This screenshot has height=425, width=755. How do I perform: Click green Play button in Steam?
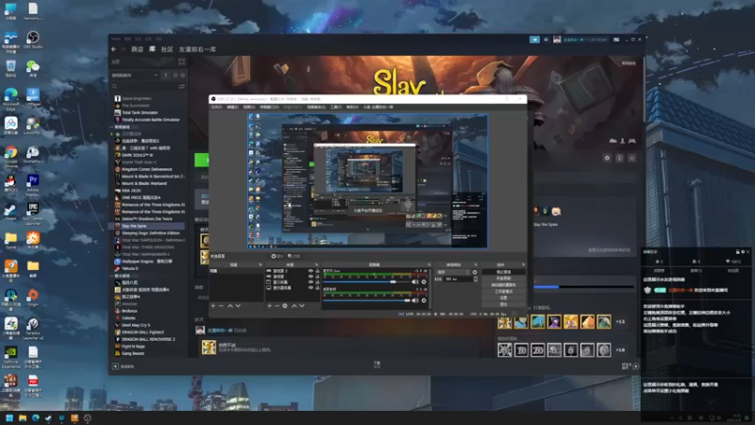(202, 160)
